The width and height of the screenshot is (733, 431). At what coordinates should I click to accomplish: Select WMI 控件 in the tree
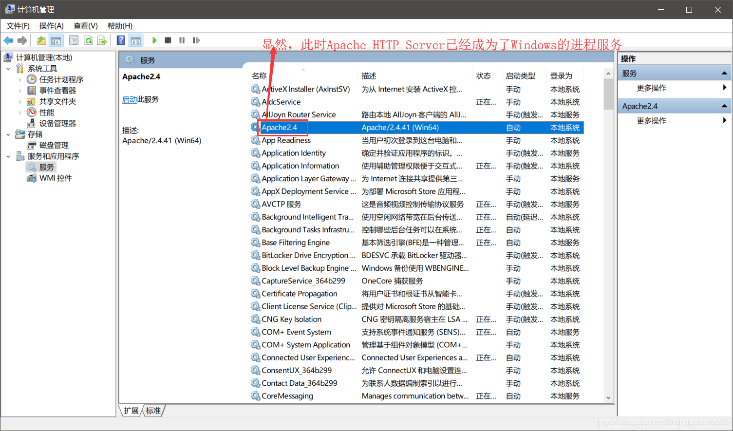click(56, 178)
